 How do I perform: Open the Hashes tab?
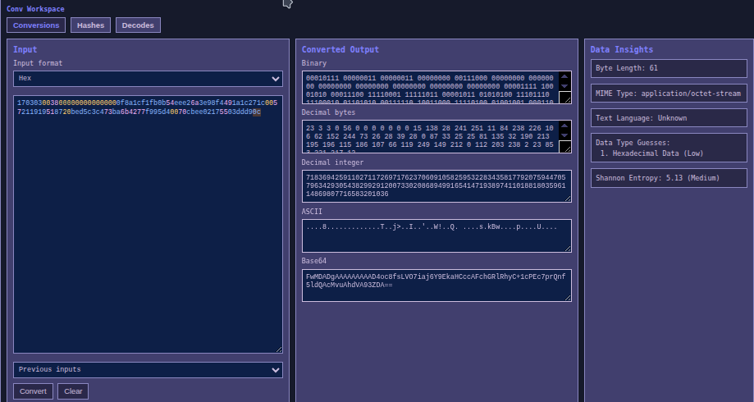[x=90, y=25]
